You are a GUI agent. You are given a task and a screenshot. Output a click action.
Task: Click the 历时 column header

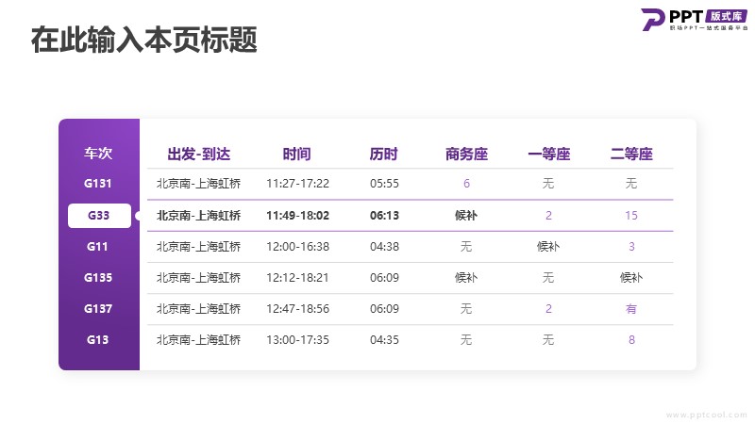pyautogui.click(x=384, y=155)
